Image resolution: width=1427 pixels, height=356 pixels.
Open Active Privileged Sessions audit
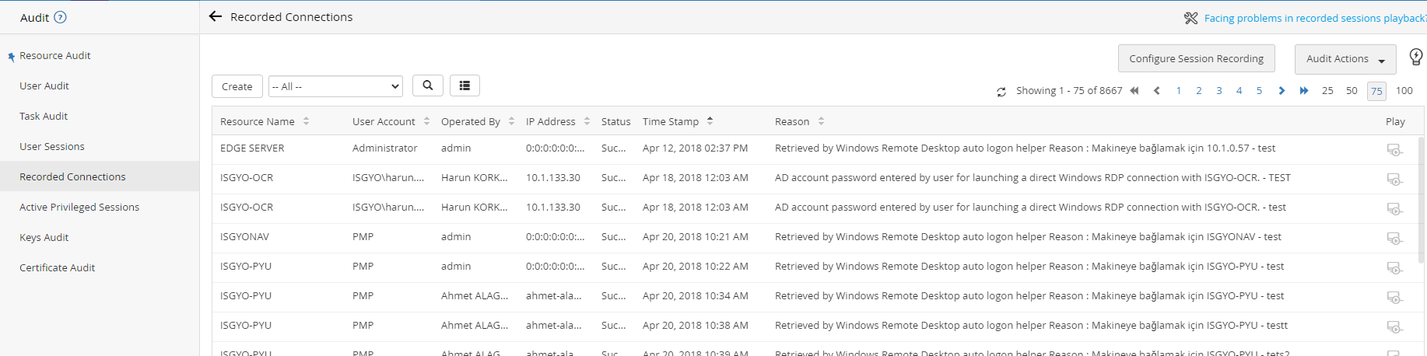pos(79,207)
